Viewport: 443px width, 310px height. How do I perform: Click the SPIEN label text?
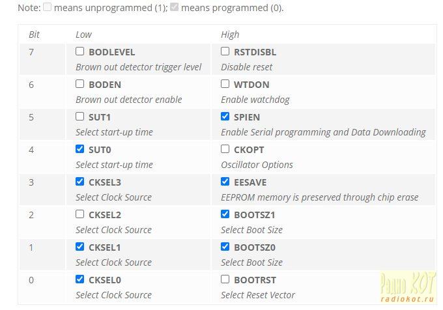[x=247, y=117]
